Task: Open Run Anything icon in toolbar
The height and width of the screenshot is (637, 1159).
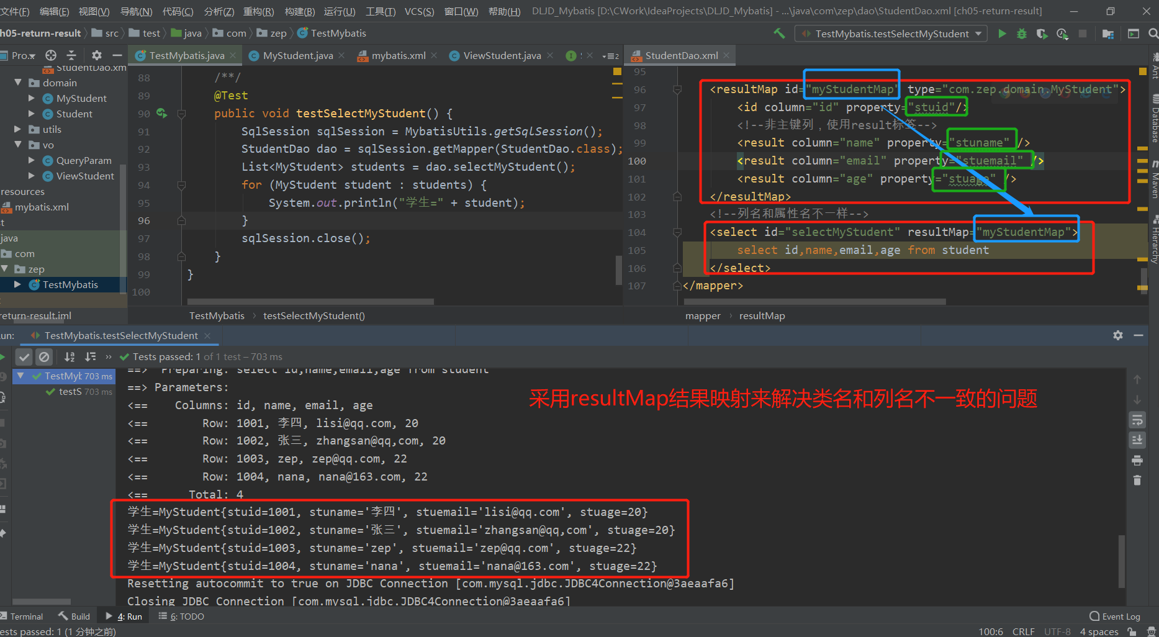Action: tap(1134, 34)
